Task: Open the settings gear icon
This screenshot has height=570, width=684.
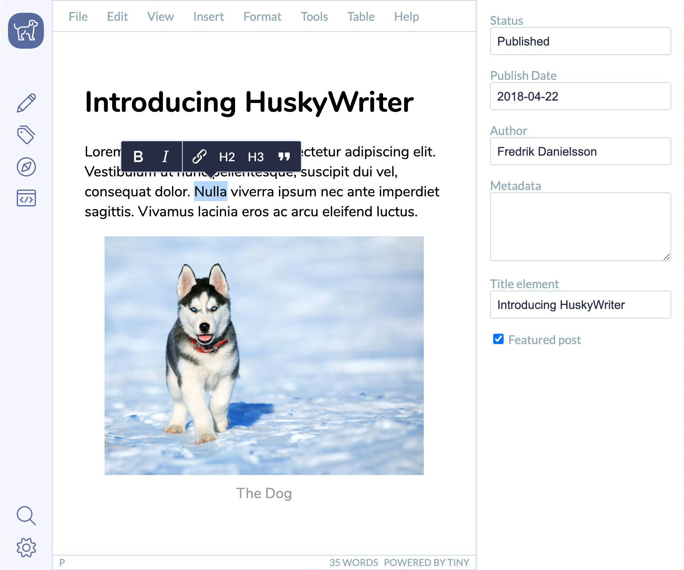Action: point(26,548)
